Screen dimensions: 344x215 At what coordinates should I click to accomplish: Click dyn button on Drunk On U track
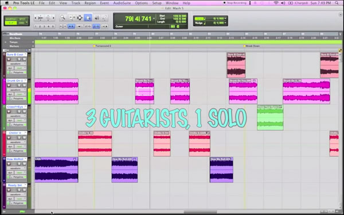10,94
